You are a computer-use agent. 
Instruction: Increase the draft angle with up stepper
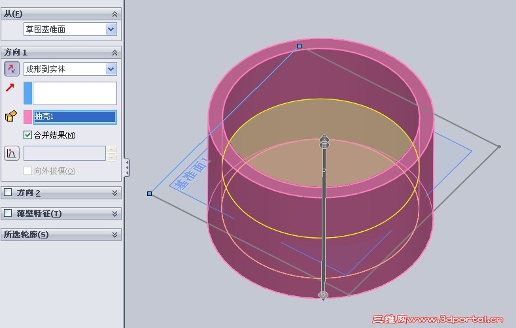click(112, 150)
